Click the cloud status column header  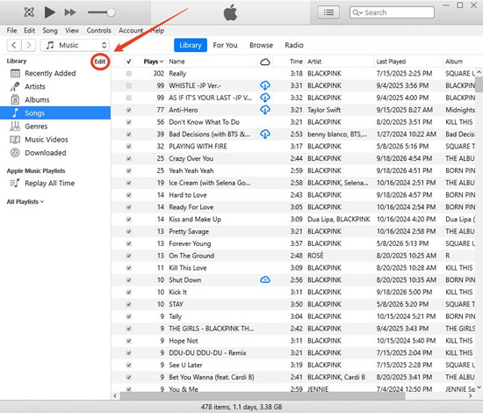[x=265, y=62]
